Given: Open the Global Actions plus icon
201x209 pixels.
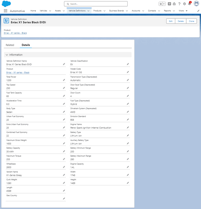Looking at the screenshot, I should click(x=169, y=4).
